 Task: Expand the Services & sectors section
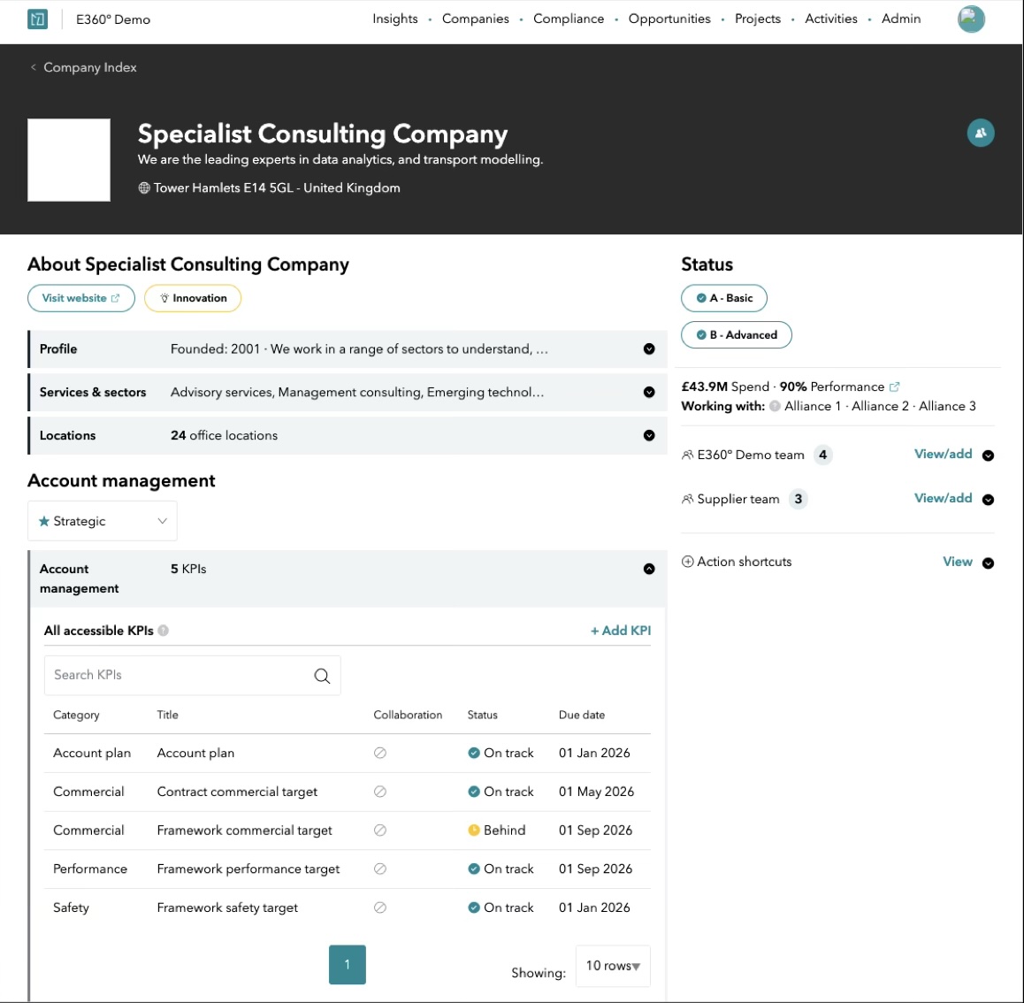648,392
